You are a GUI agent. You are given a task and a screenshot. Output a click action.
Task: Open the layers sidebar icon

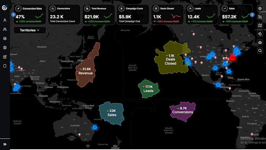tap(5, 38)
